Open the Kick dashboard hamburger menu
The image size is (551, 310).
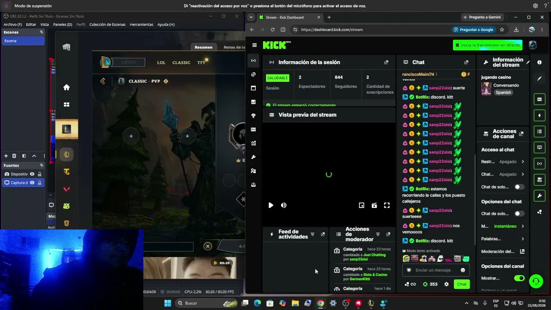254,45
